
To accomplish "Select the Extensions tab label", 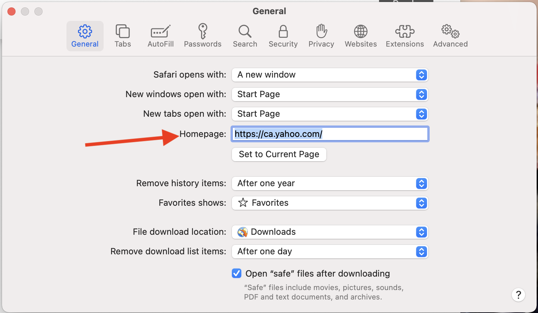I will click(x=405, y=44).
